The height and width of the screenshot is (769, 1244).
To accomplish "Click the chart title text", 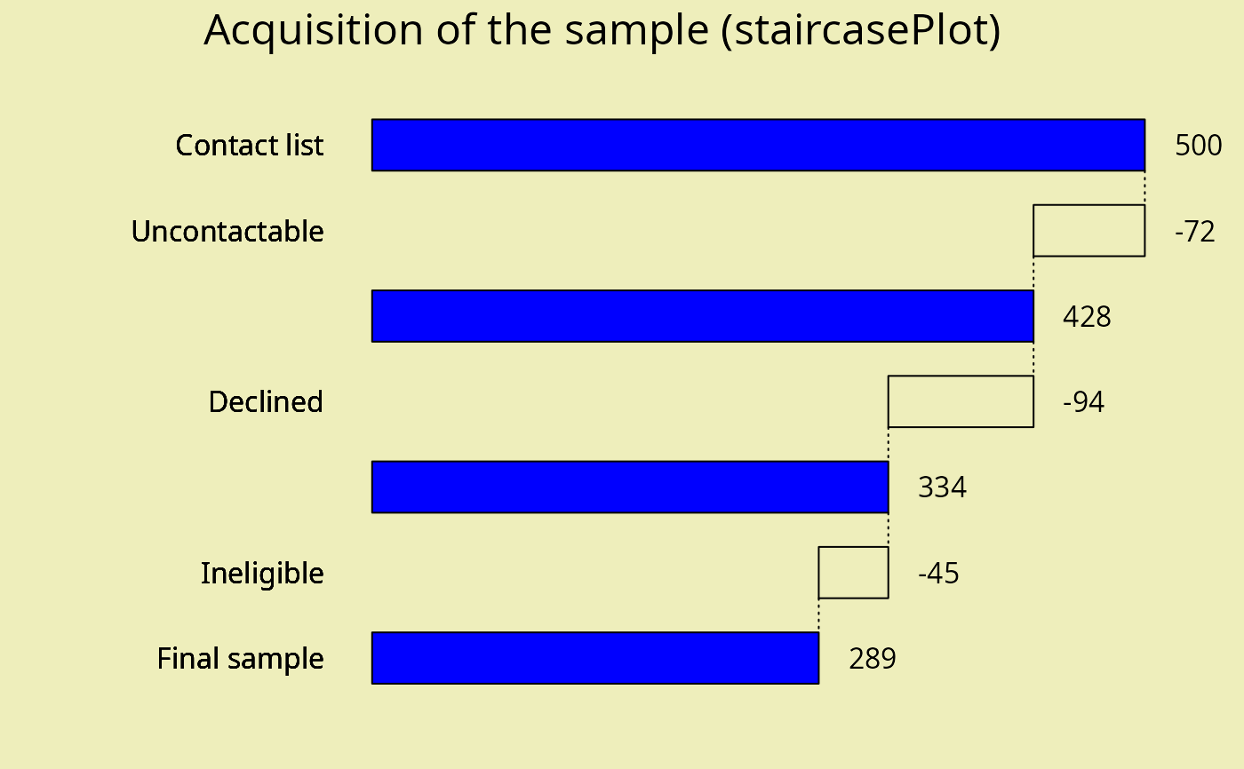I will pos(602,31).
